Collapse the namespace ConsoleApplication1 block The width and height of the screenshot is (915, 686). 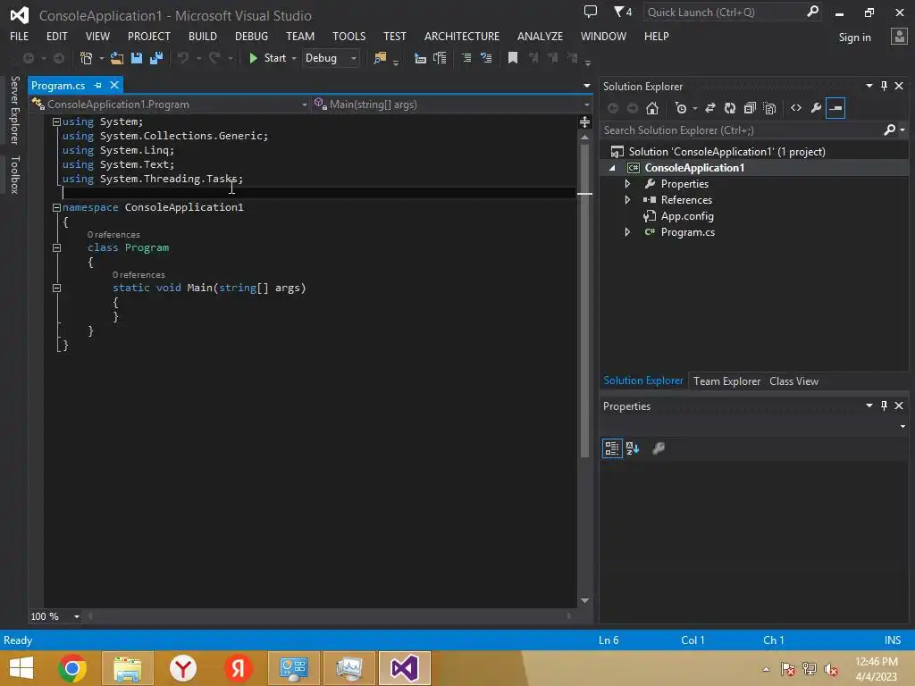click(56, 207)
